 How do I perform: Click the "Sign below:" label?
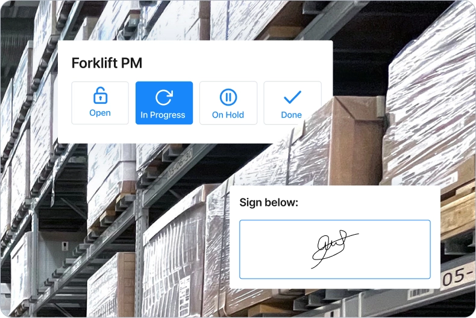click(269, 203)
